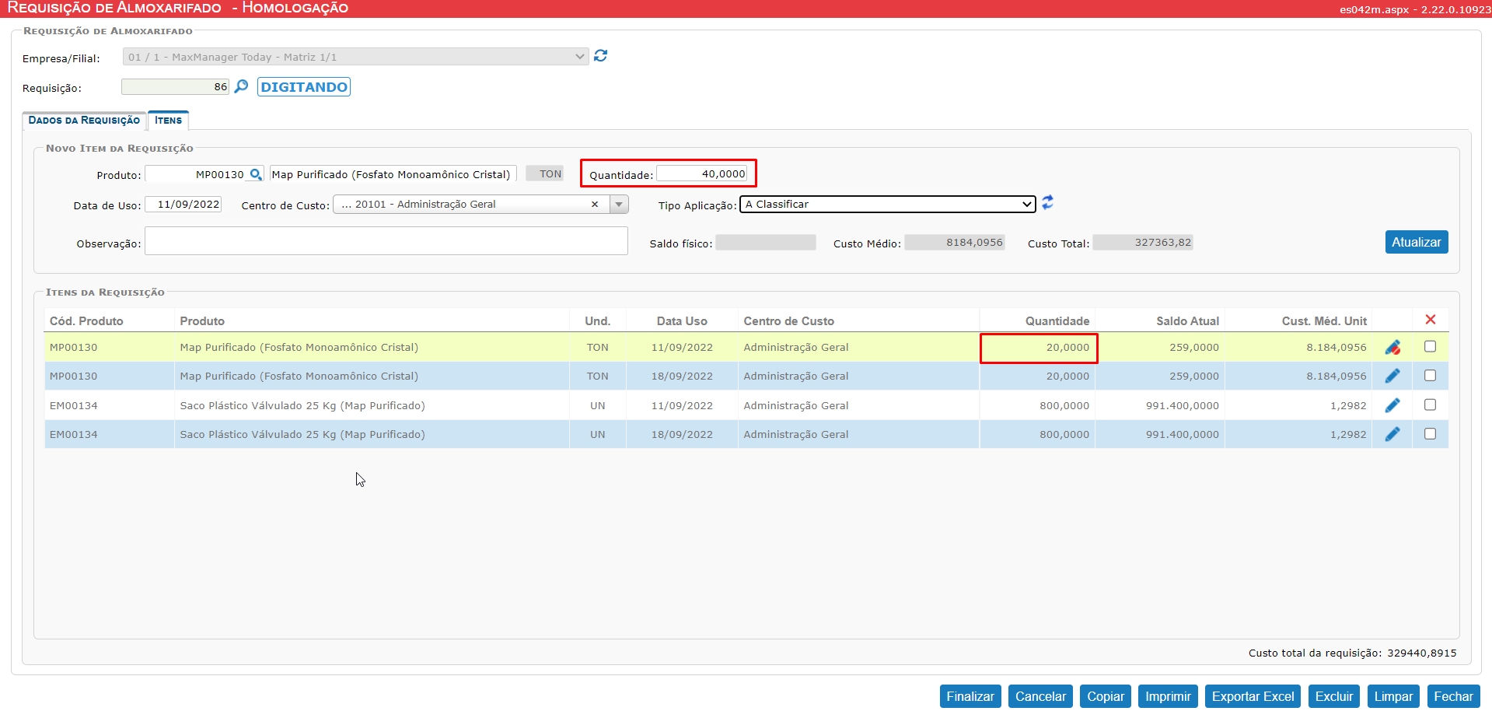
Task: Edit EM00134 row dated 18/09/2022
Action: 1392,434
